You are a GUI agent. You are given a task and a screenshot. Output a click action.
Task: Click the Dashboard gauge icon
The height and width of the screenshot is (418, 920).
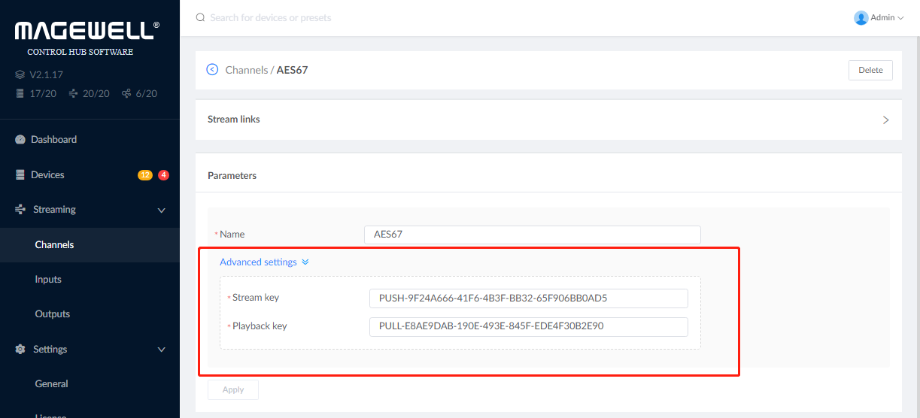point(20,140)
